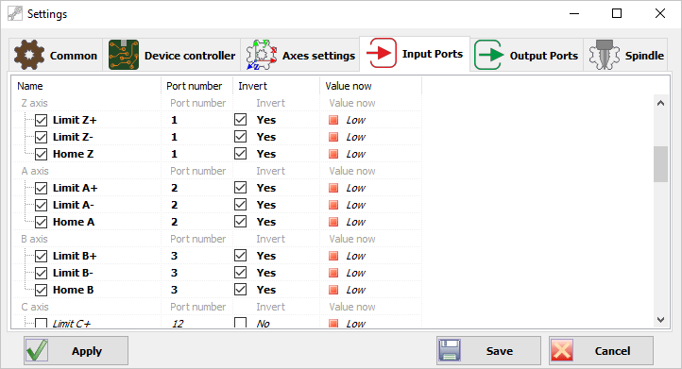682x369 pixels.
Task: Click the Invert column header
Action: 277,86
